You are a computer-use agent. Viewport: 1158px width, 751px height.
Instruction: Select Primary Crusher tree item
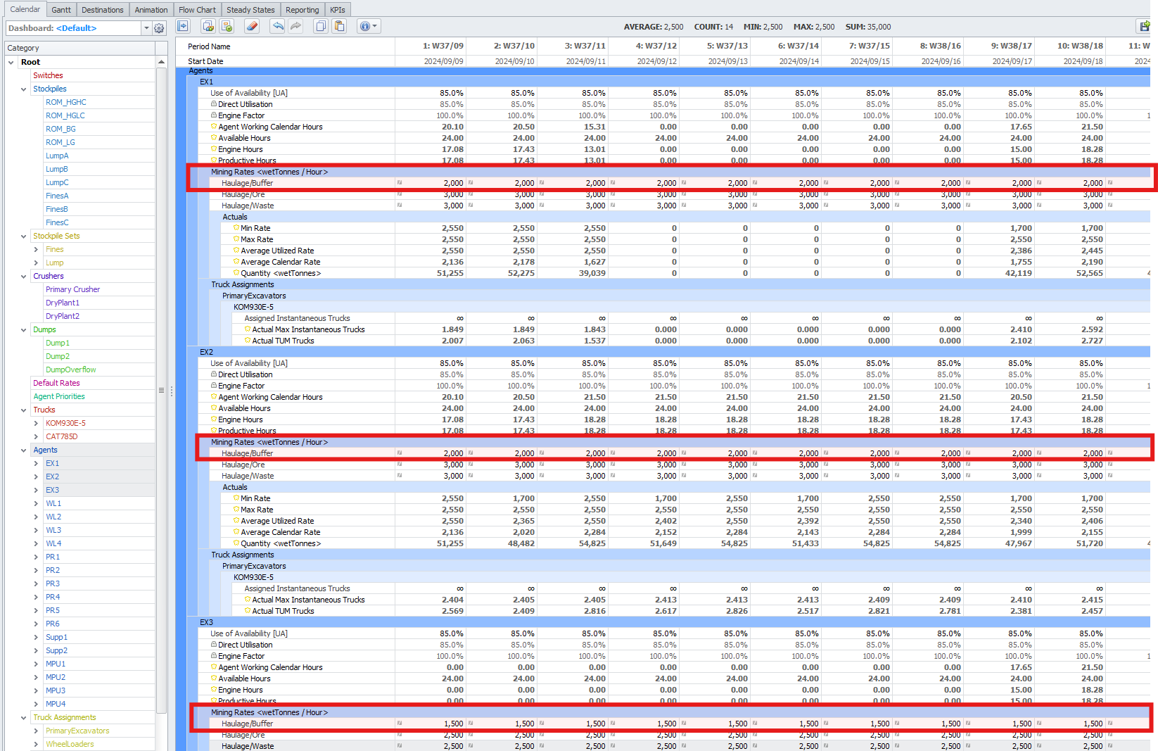tap(72, 290)
